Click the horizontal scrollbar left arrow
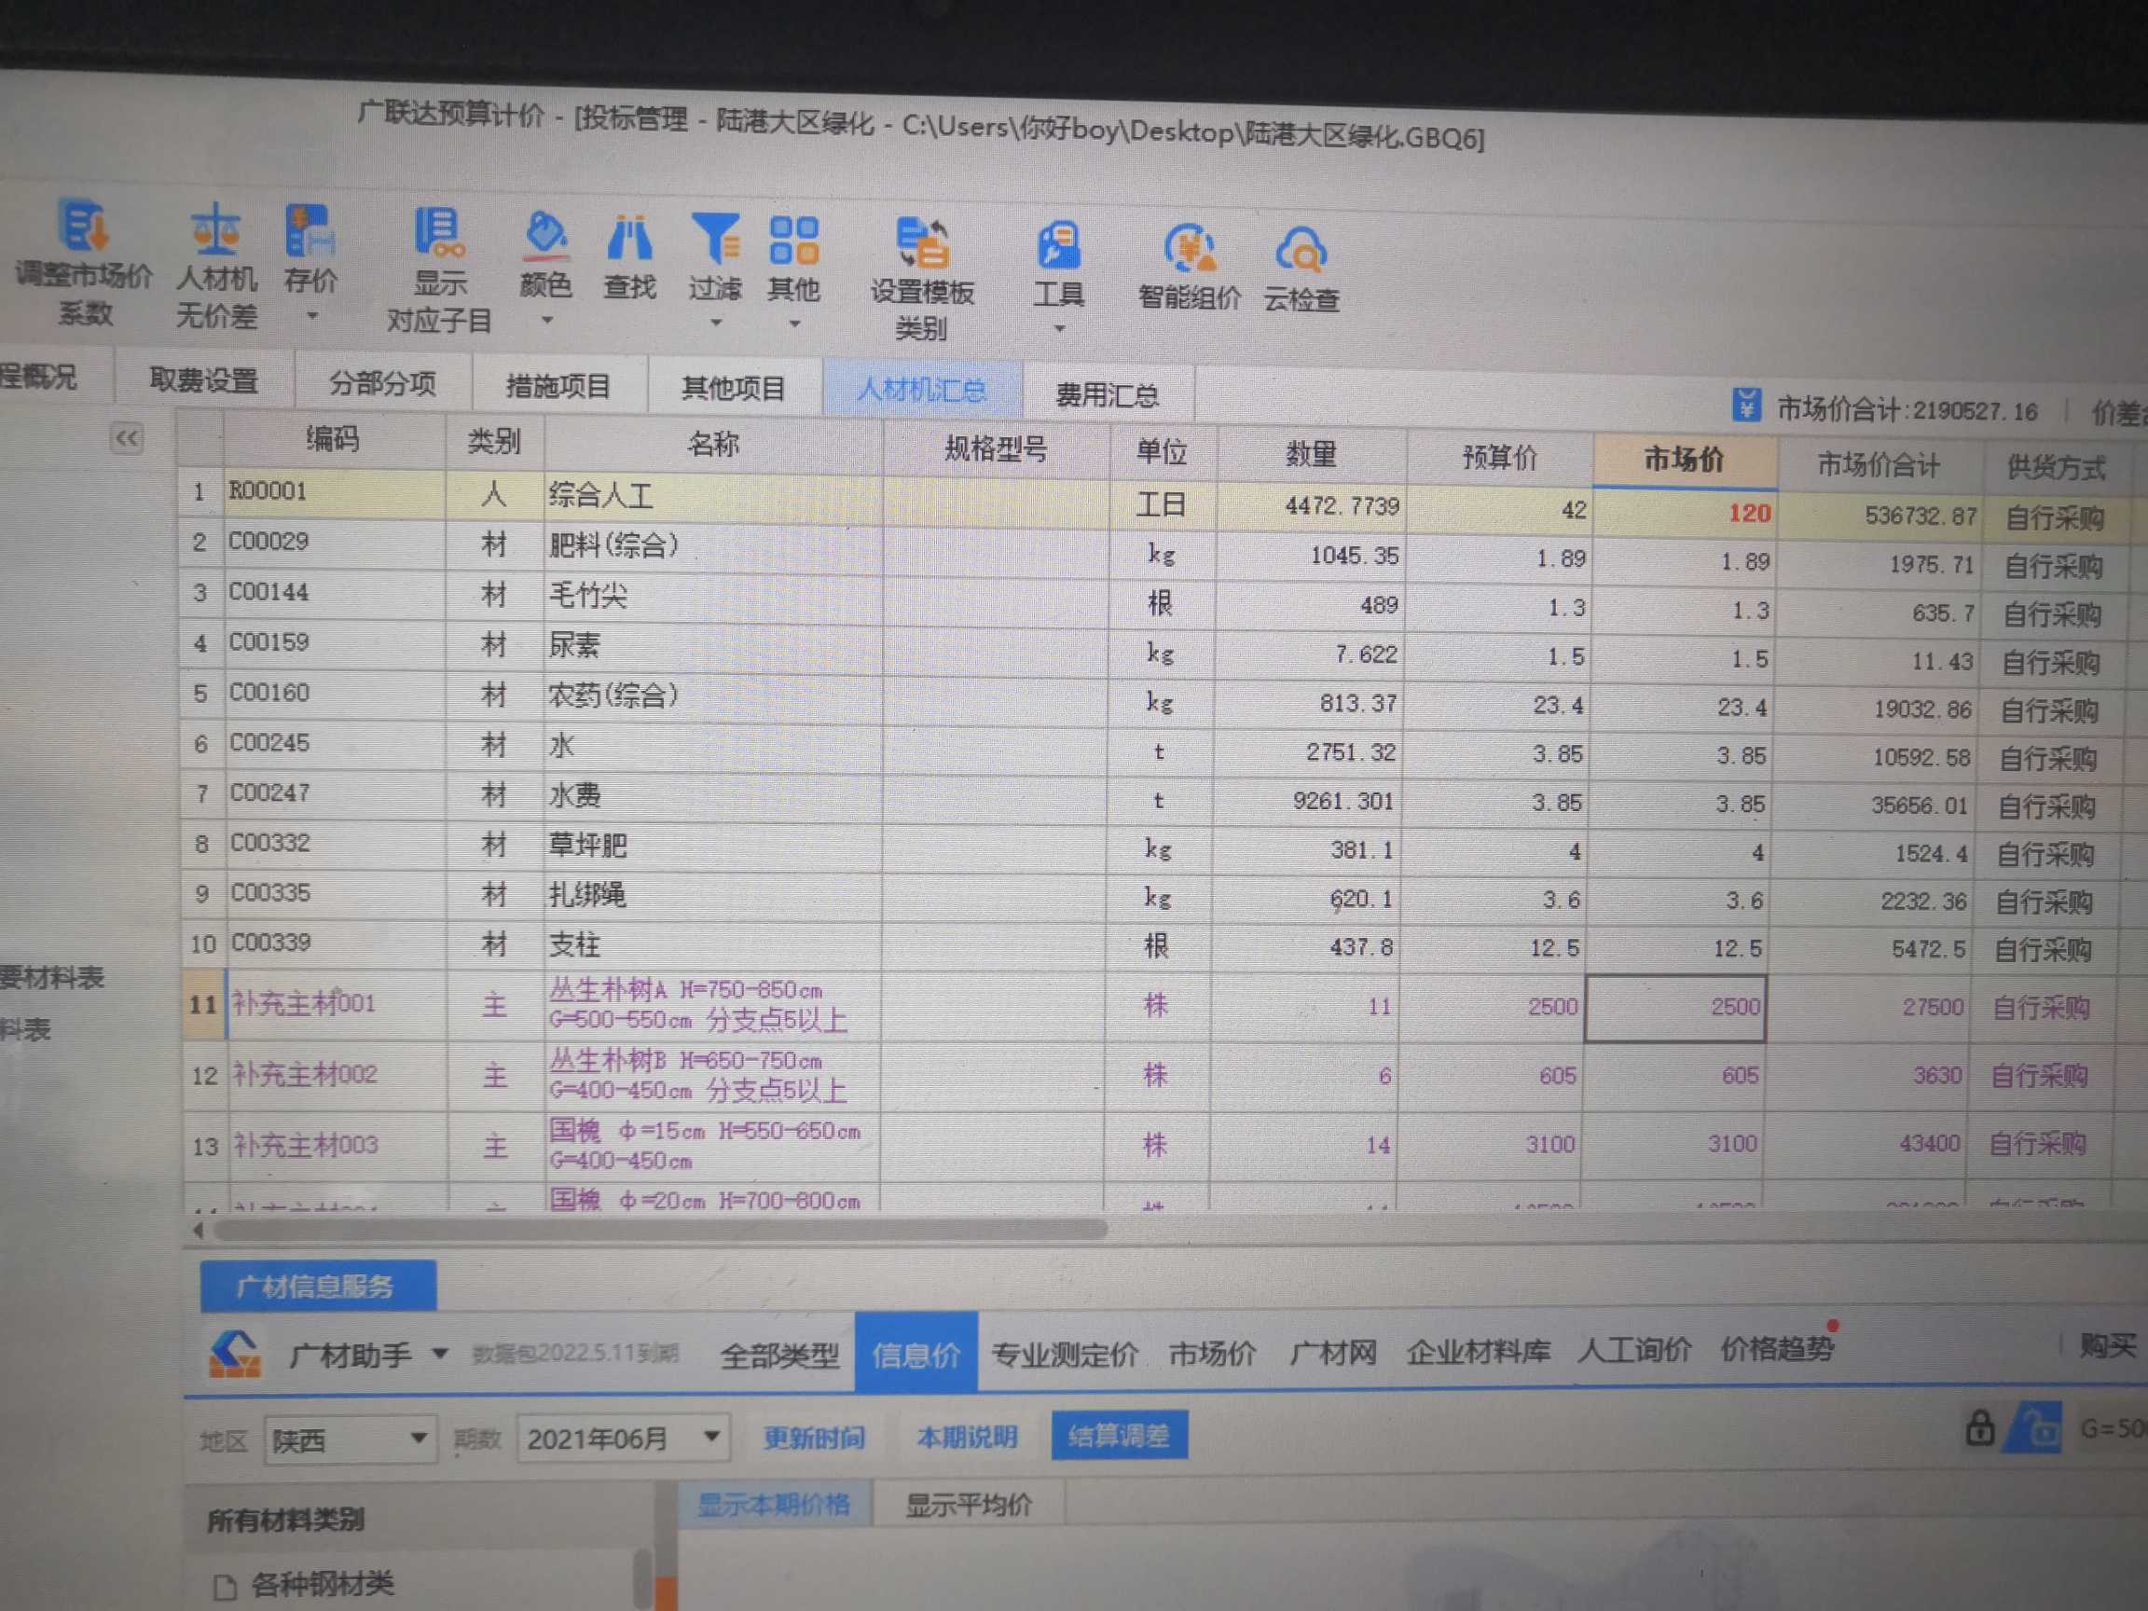This screenshot has height=1611, width=2148. [198, 1231]
